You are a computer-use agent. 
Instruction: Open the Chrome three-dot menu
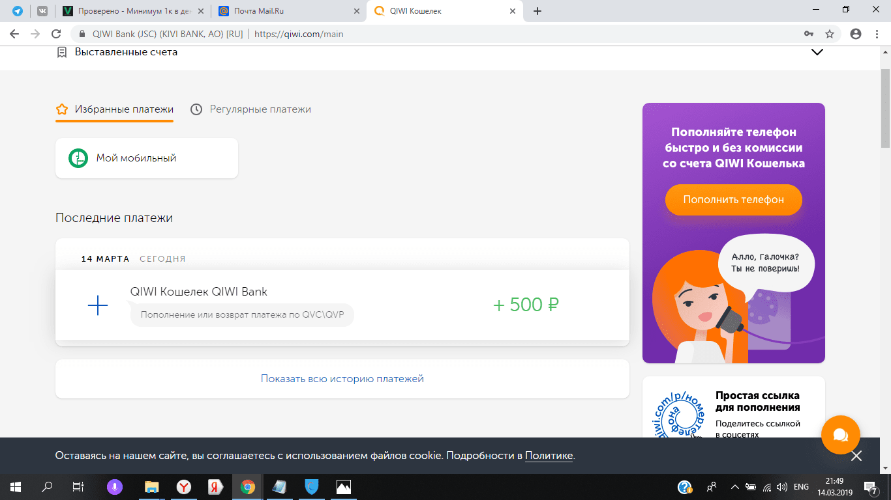tap(877, 34)
